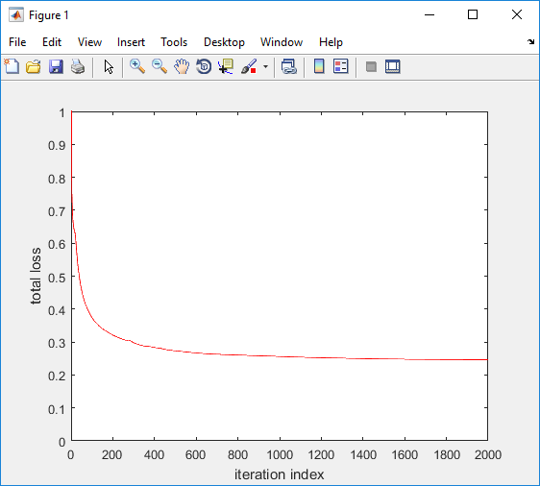Click the Hide Plot Tools icon
The image size is (540, 486).
[x=371, y=66]
